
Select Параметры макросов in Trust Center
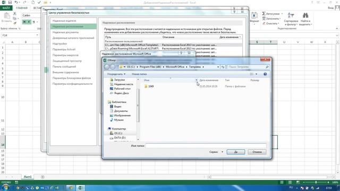click(x=65, y=55)
